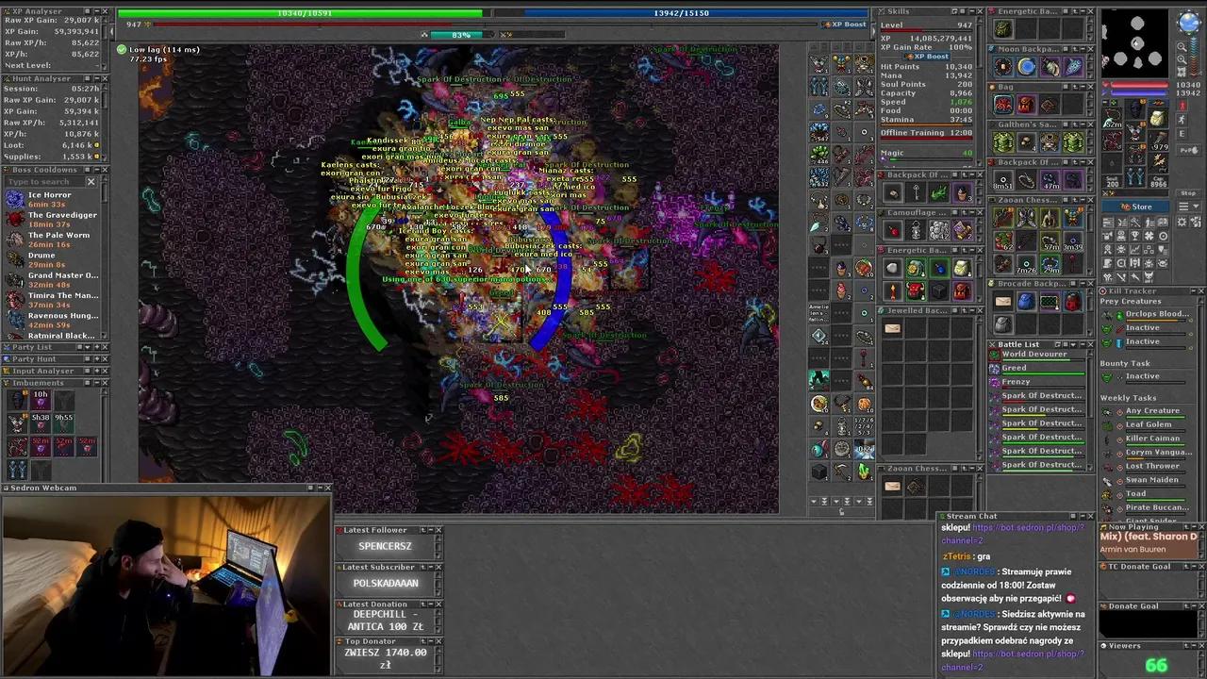The image size is (1207, 679).
Task: Click The Gravedigger boss icon
Action: pos(14,220)
